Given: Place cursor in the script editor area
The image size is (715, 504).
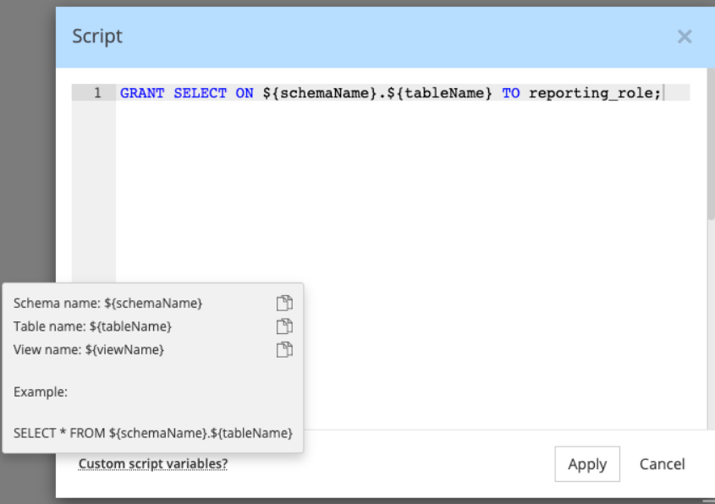Looking at the screenshot, I should point(381,211).
